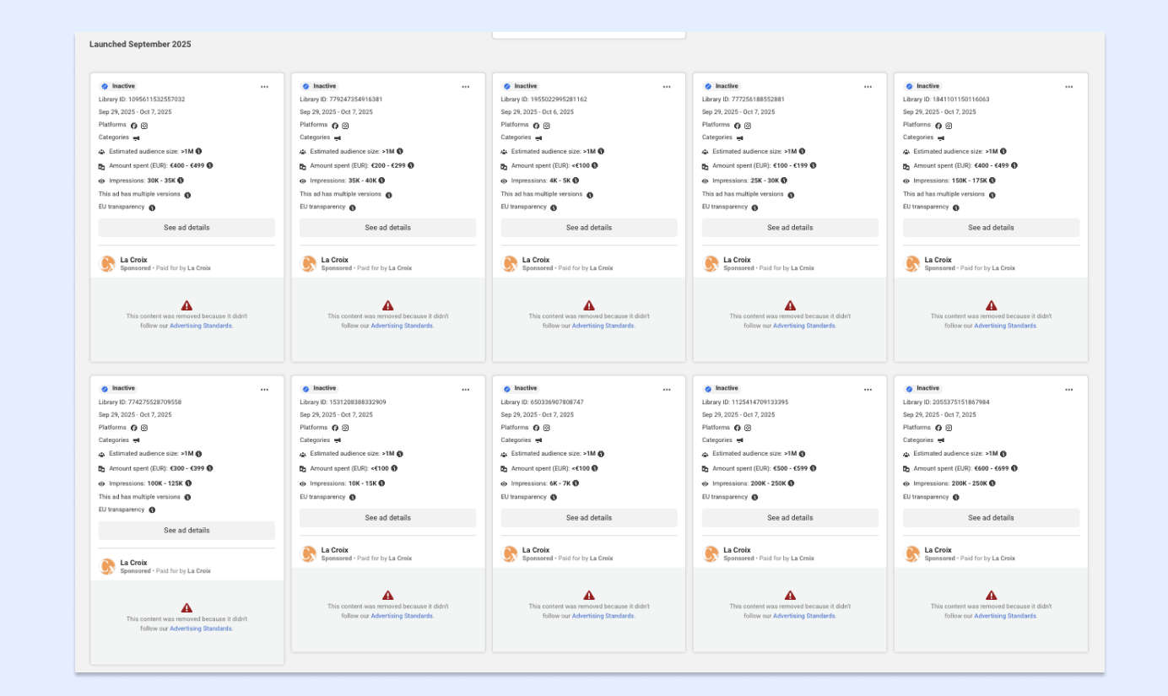The width and height of the screenshot is (1168, 696).
Task: Visit Advertising Standards link in ad 650336907808747
Action: coord(603,616)
